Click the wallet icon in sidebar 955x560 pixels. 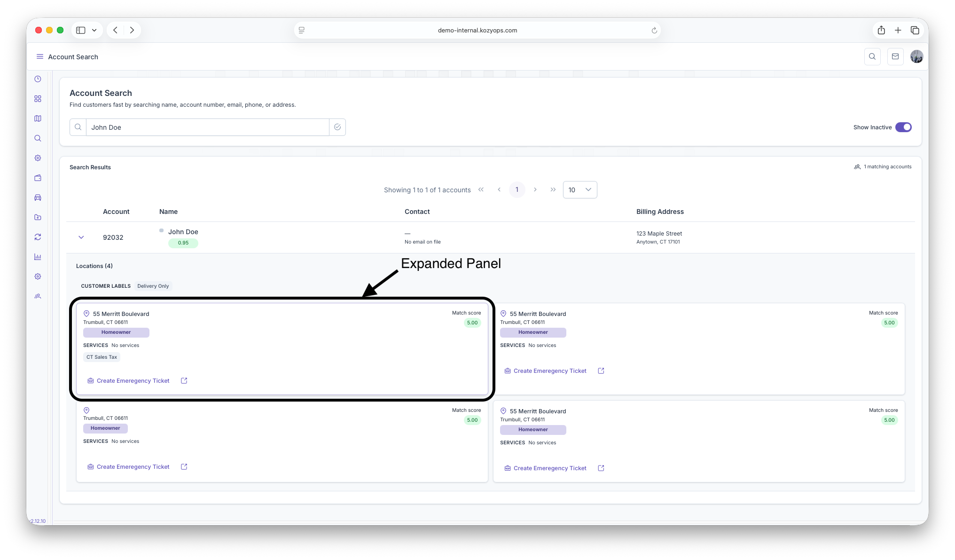click(x=38, y=178)
